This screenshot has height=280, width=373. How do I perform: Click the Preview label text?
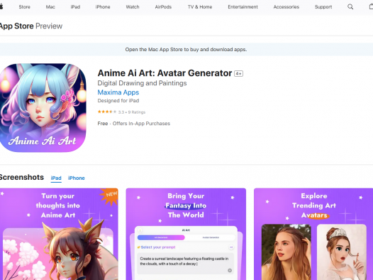click(x=49, y=26)
